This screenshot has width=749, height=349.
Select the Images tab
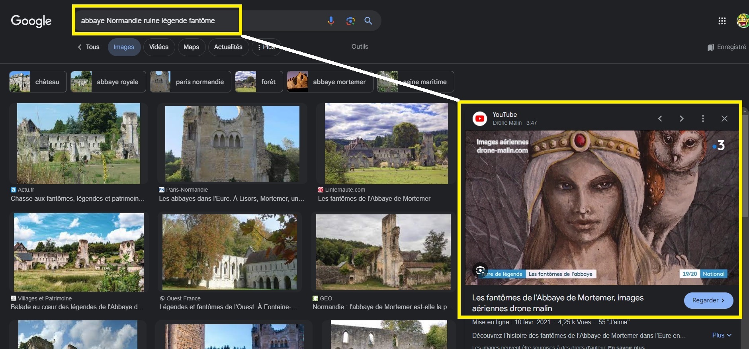(124, 47)
